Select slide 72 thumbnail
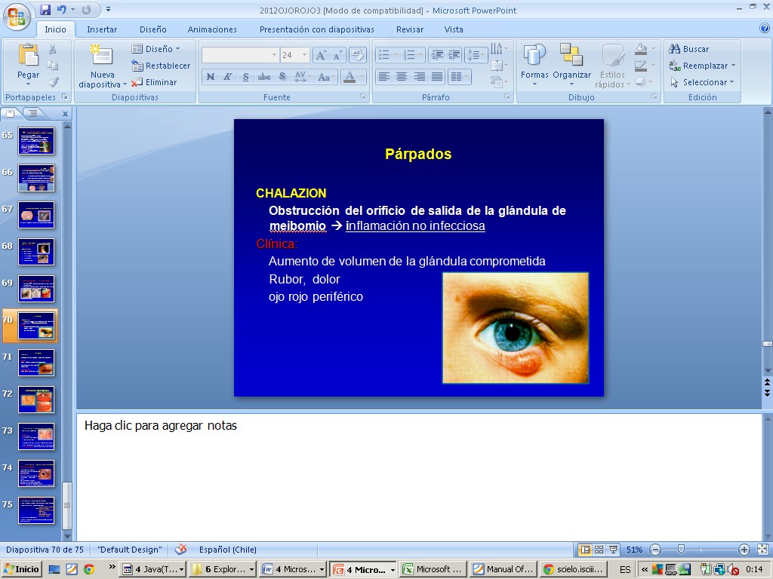Image resolution: width=773 pixels, height=579 pixels. coord(36,400)
